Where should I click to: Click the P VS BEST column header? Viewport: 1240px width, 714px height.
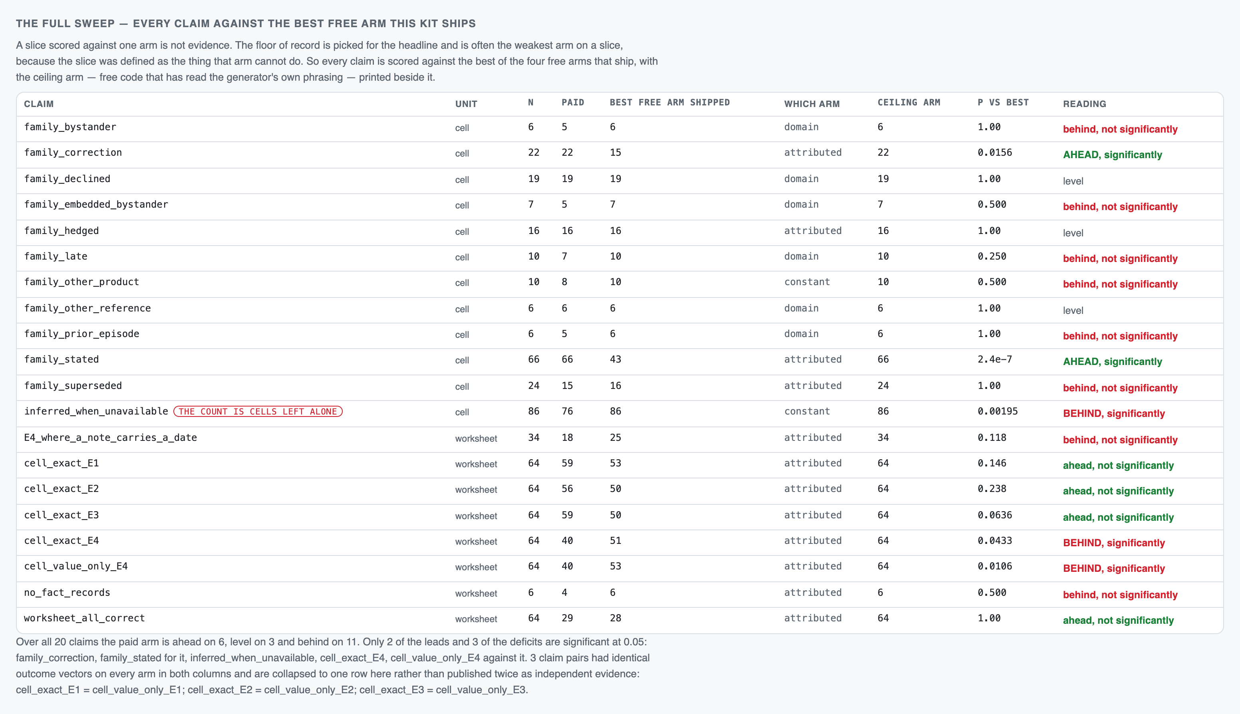tap(1003, 103)
